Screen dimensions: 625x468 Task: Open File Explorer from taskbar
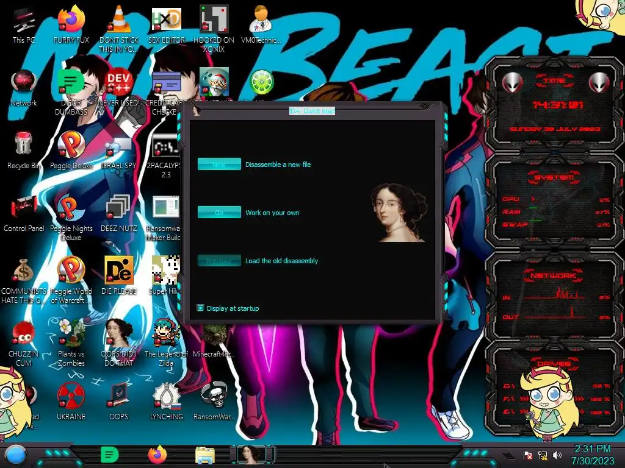pos(205,455)
